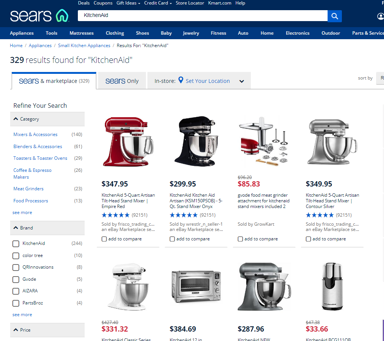This screenshot has width=384, height=341.
Task: Click star rating of Onyx stand mixer
Action: point(184,215)
